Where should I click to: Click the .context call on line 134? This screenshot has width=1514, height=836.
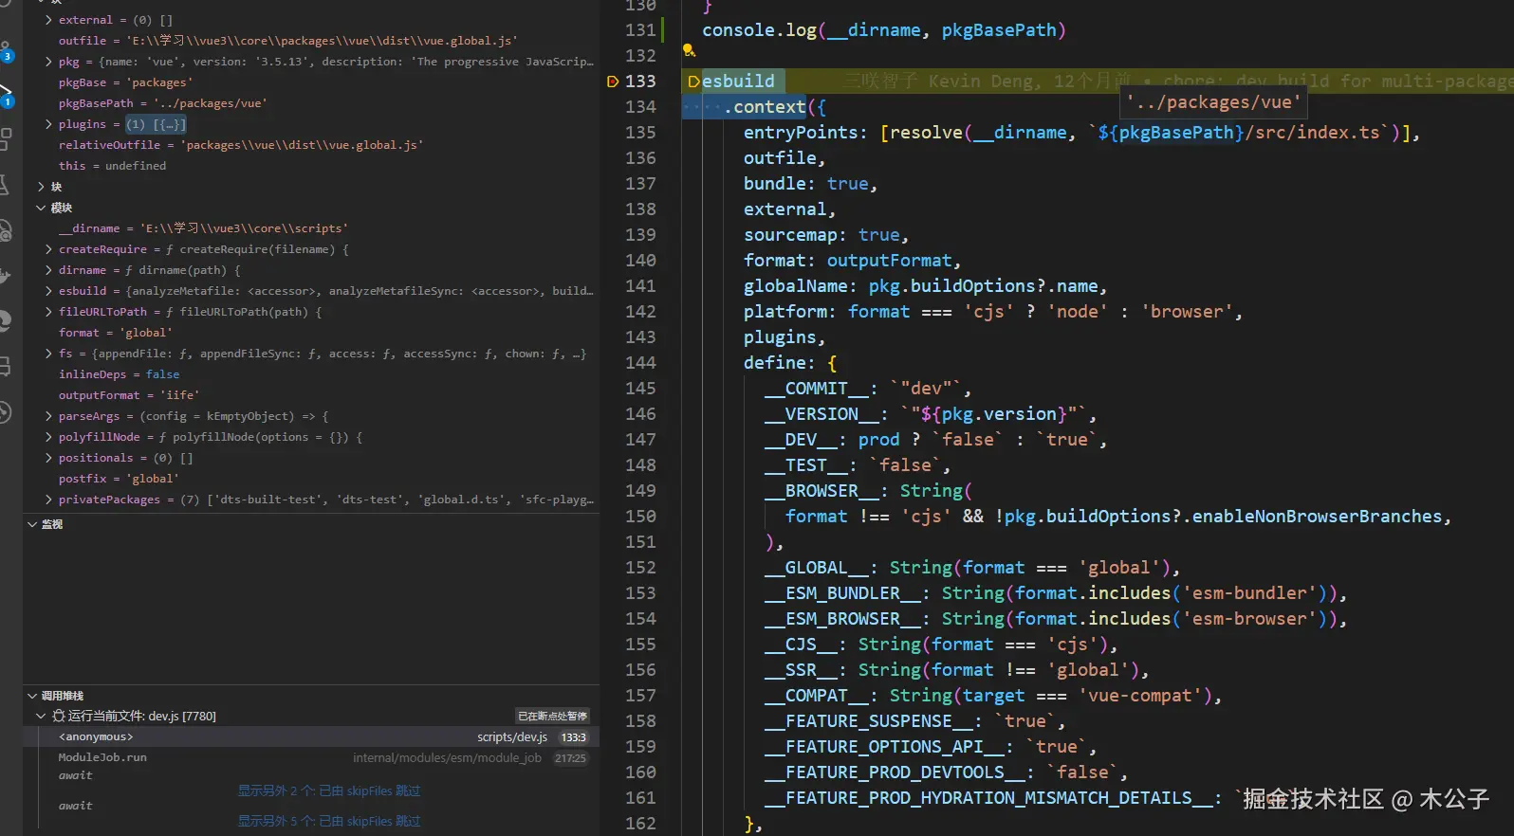(765, 107)
